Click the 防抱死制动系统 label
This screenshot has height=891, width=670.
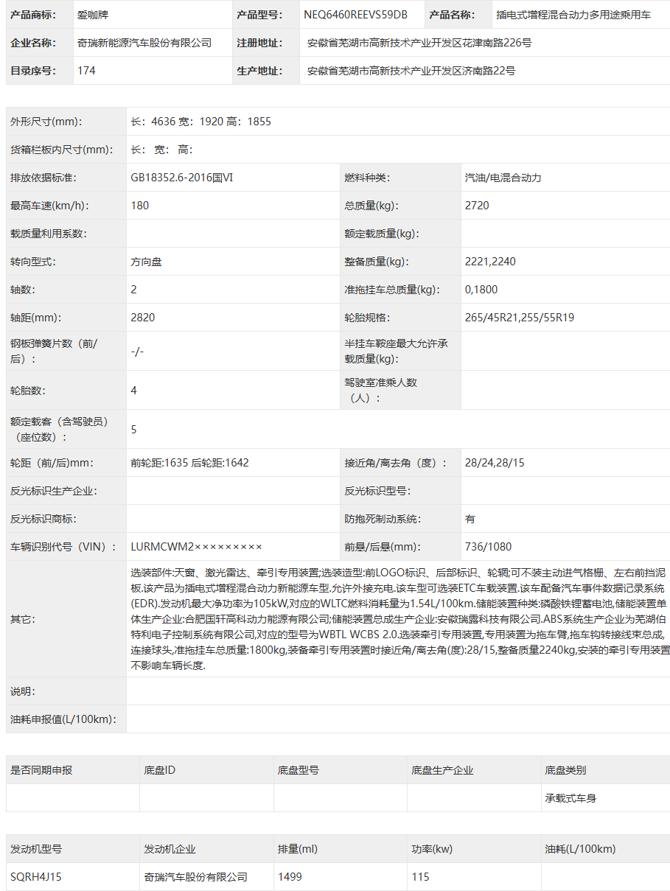pyautogui.click(x=383, y=519)
